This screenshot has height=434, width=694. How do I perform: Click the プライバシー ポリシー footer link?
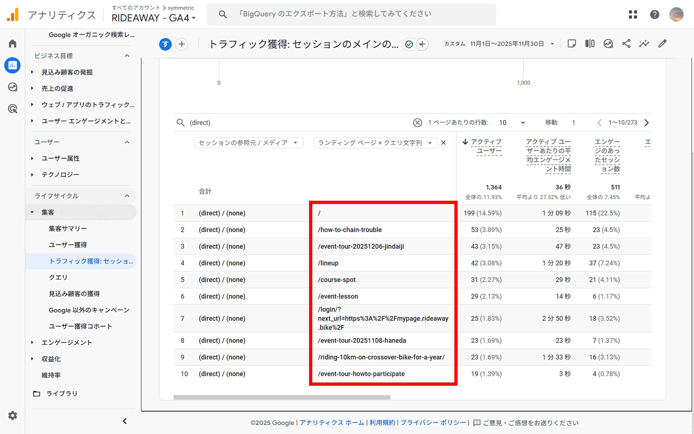433,423
